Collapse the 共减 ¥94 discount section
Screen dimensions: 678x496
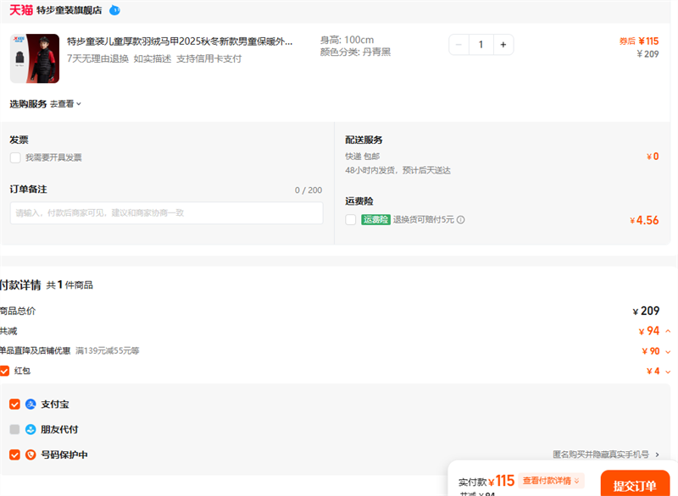tap(668, 331)
